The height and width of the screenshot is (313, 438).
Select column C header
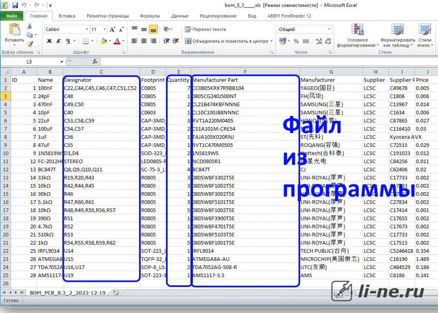(101, 72)
